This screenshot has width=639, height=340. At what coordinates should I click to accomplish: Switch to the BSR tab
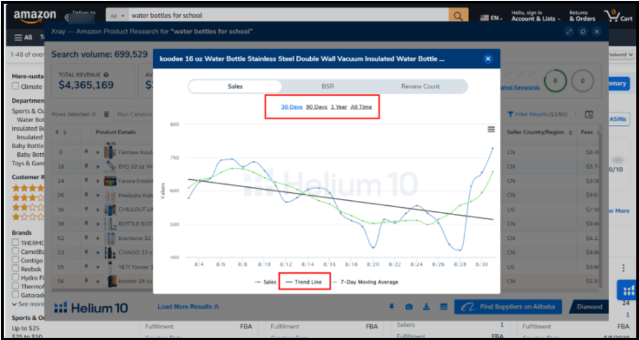[328, 87]
